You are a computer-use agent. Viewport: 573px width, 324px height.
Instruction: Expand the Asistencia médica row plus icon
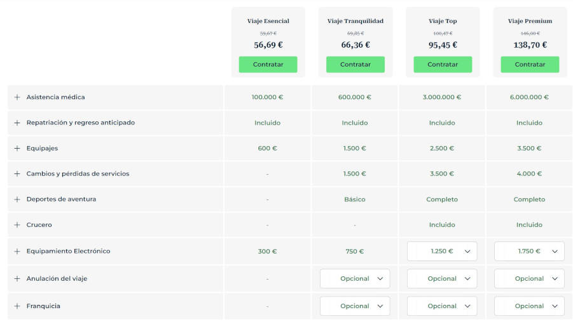17,97
